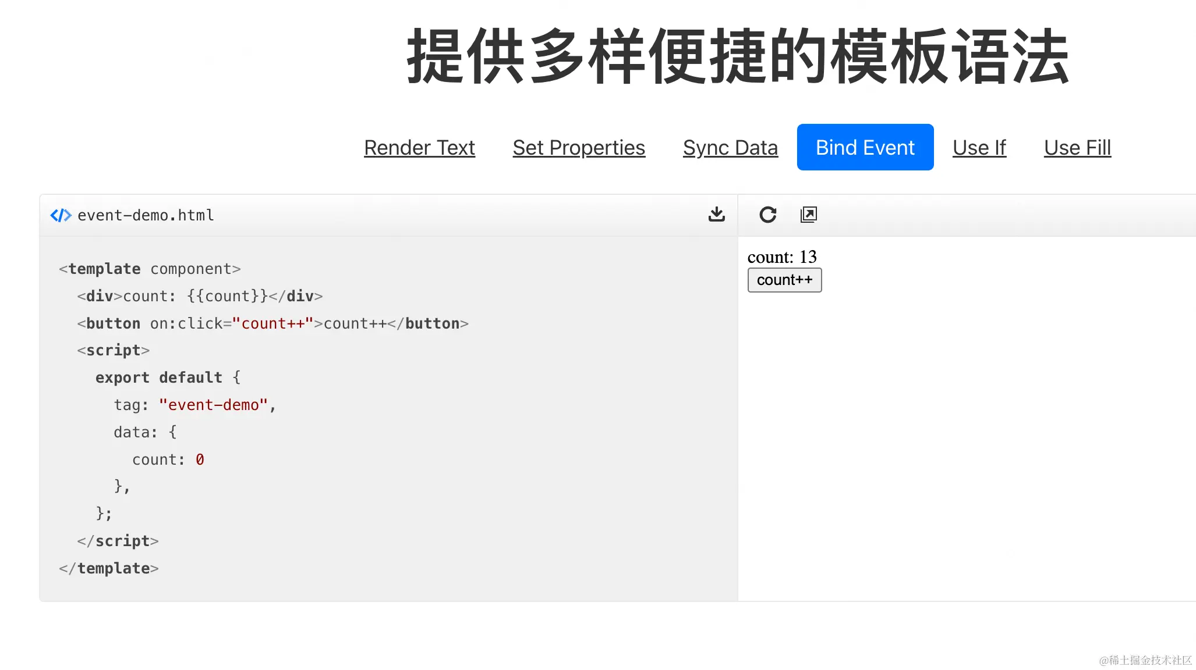The width and height of the screenshot is (1196, 670).
Task: Click the count++ button in preview
Action: 784,280
